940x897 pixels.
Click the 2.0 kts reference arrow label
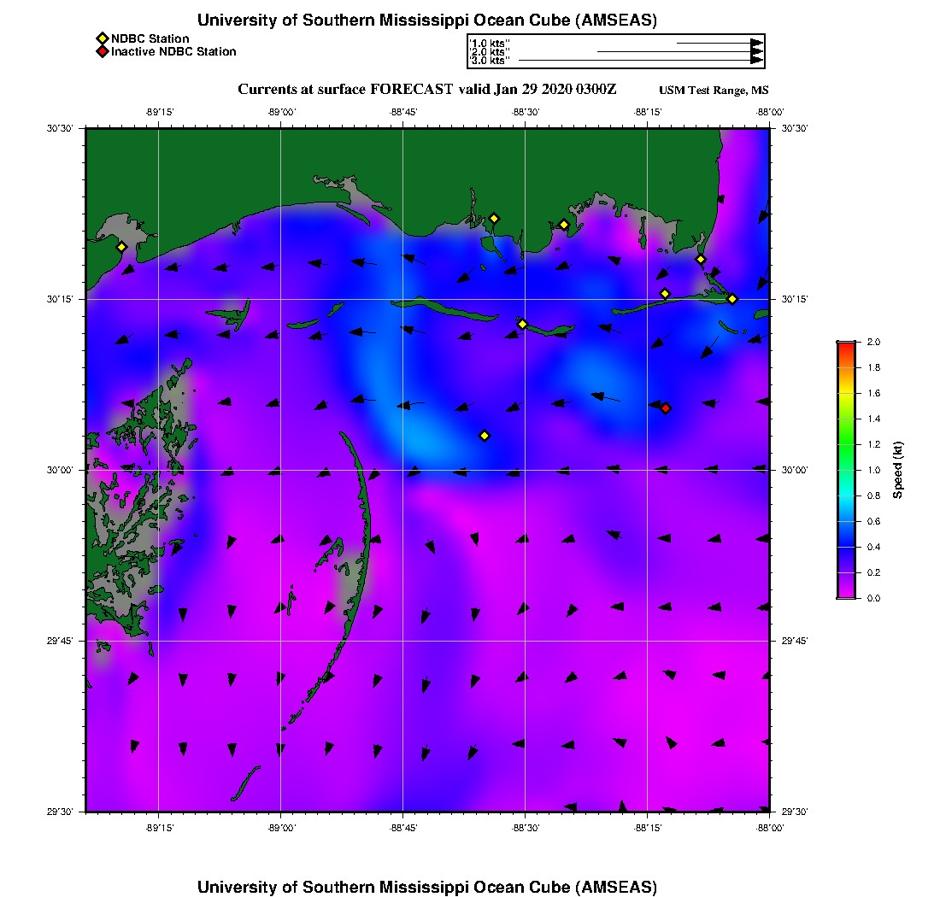491,52
